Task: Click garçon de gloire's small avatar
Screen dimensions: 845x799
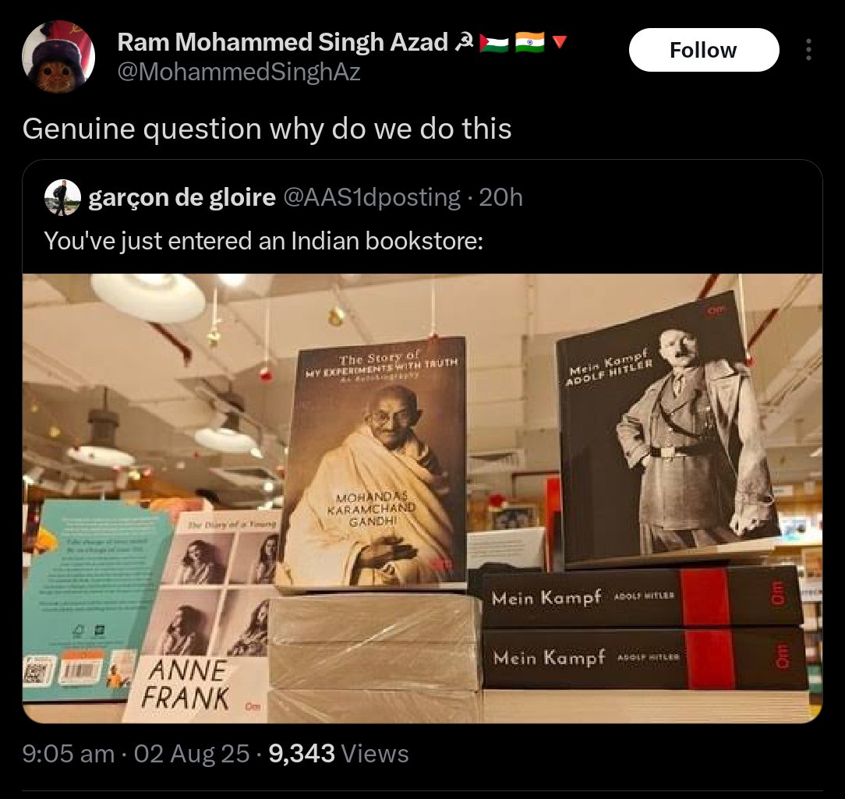Action: click(62, 198)
